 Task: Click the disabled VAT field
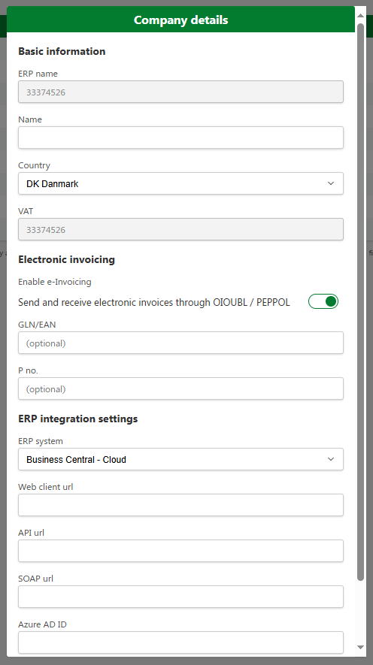(180, 229)
